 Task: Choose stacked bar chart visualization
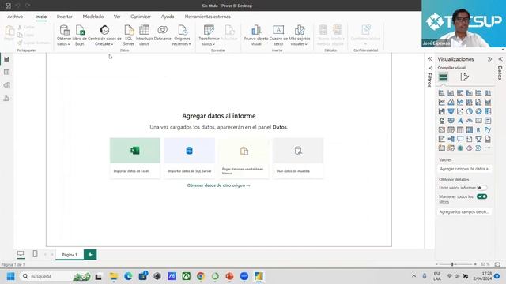pos(442,93)
